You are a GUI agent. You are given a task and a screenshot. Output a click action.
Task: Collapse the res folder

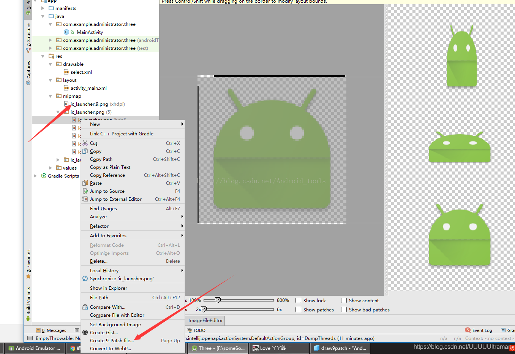[43, 56]
